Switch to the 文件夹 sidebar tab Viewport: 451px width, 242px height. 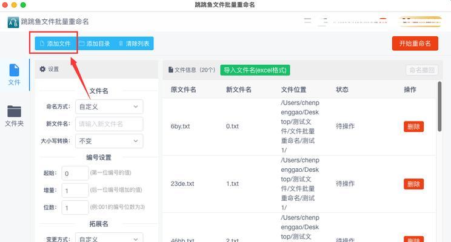[14, 116]
